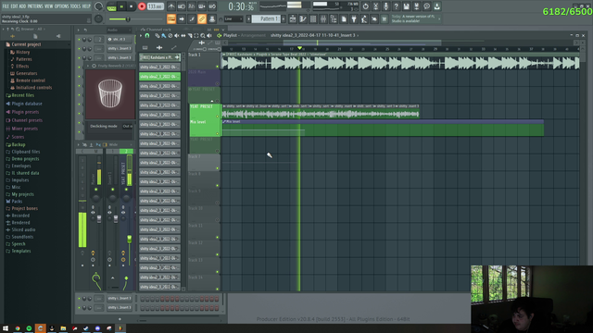Open the HELP menu
The image size is (593, 333).
86,6
